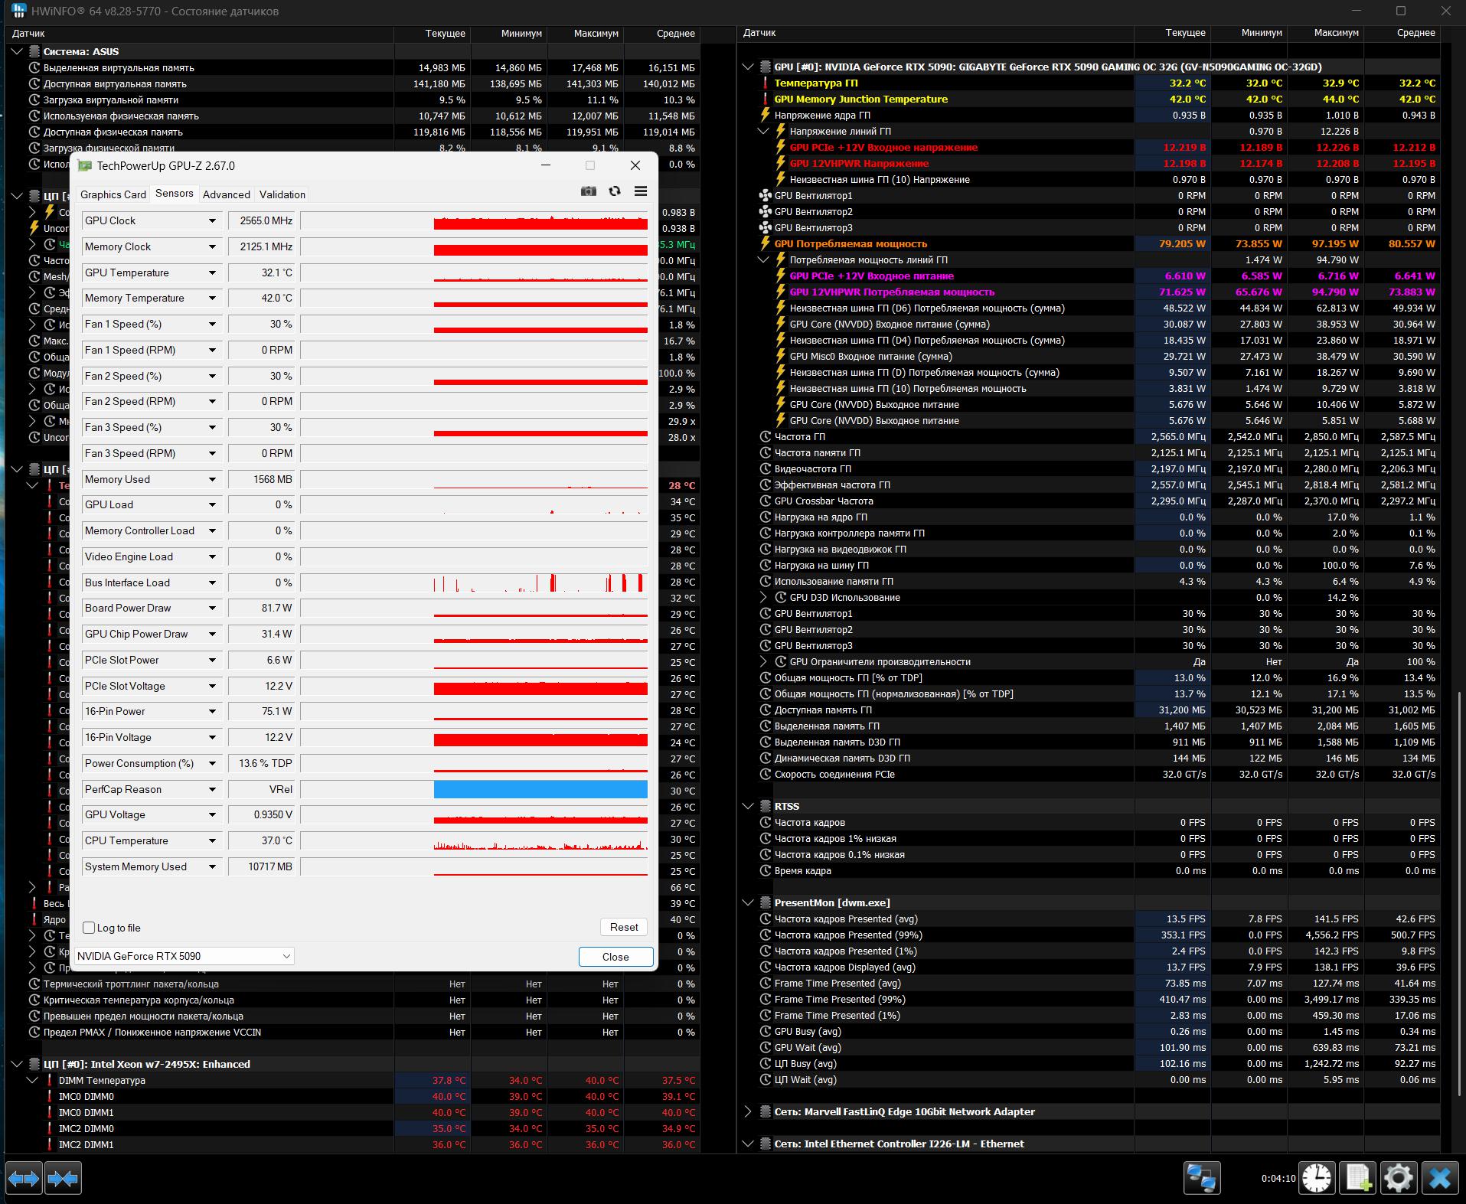
Task: Click the fan icon beside GPU Вентилятор3 RPM row
Action: point(765,228)
